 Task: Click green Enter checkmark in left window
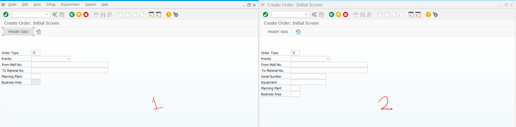coord(6,14)
